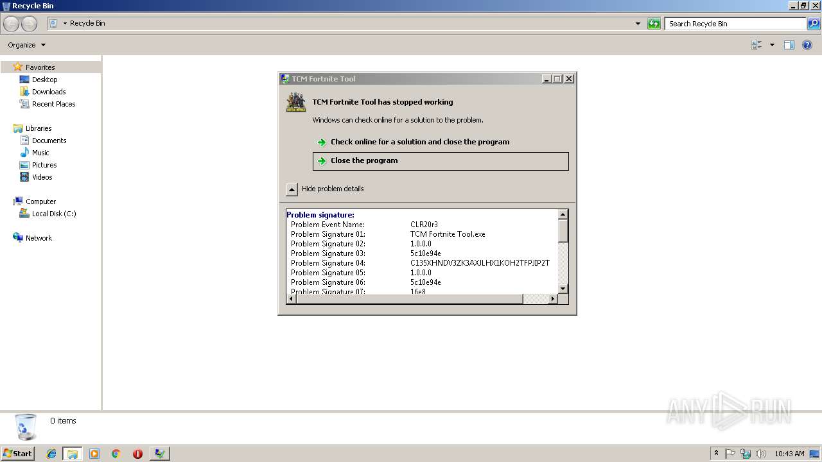Open Opera browser from taskbar

pos(137,454)
